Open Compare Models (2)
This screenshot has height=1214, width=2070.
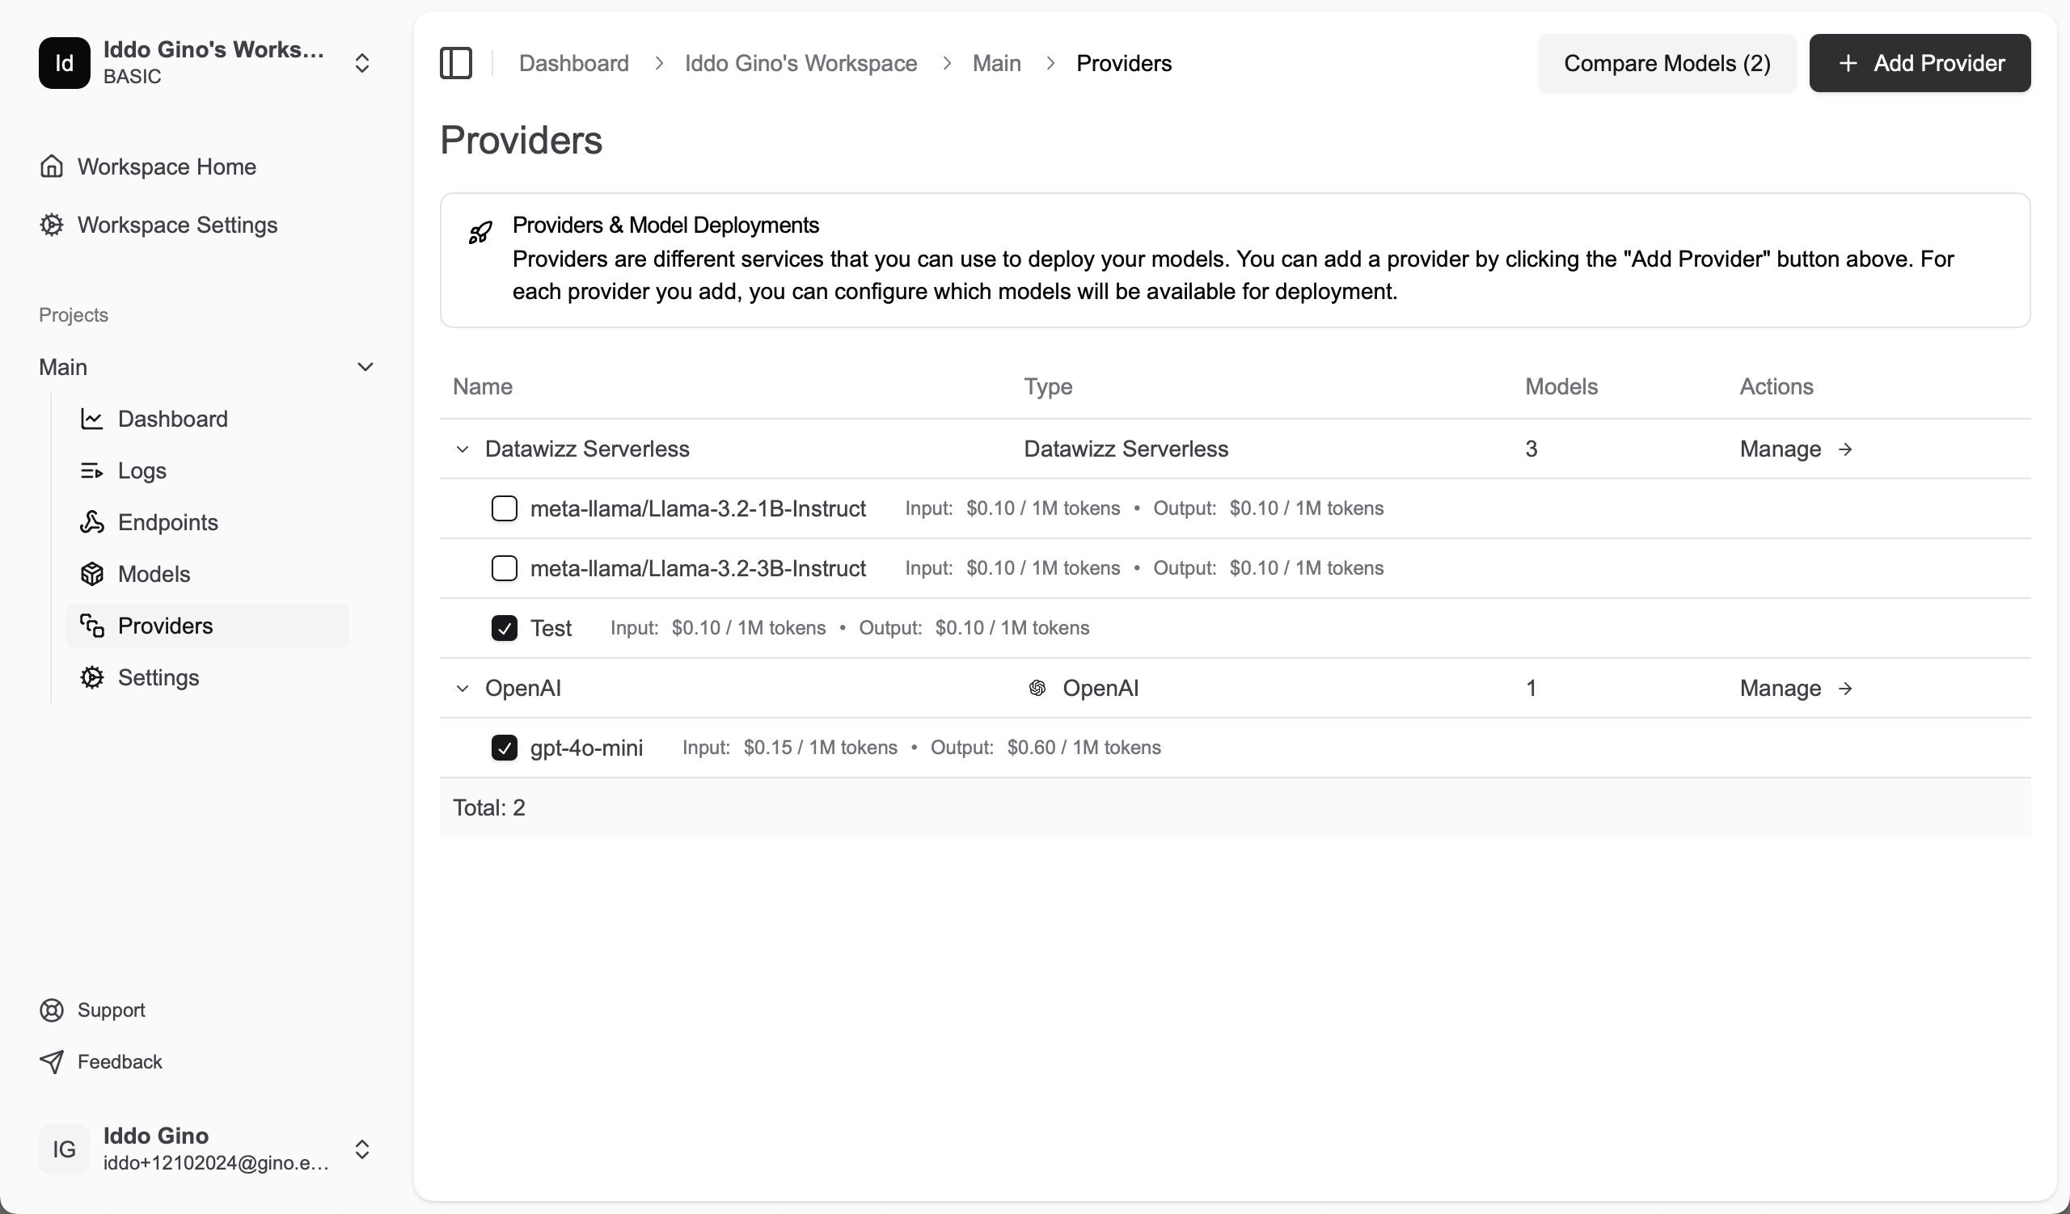point(1667,63)
